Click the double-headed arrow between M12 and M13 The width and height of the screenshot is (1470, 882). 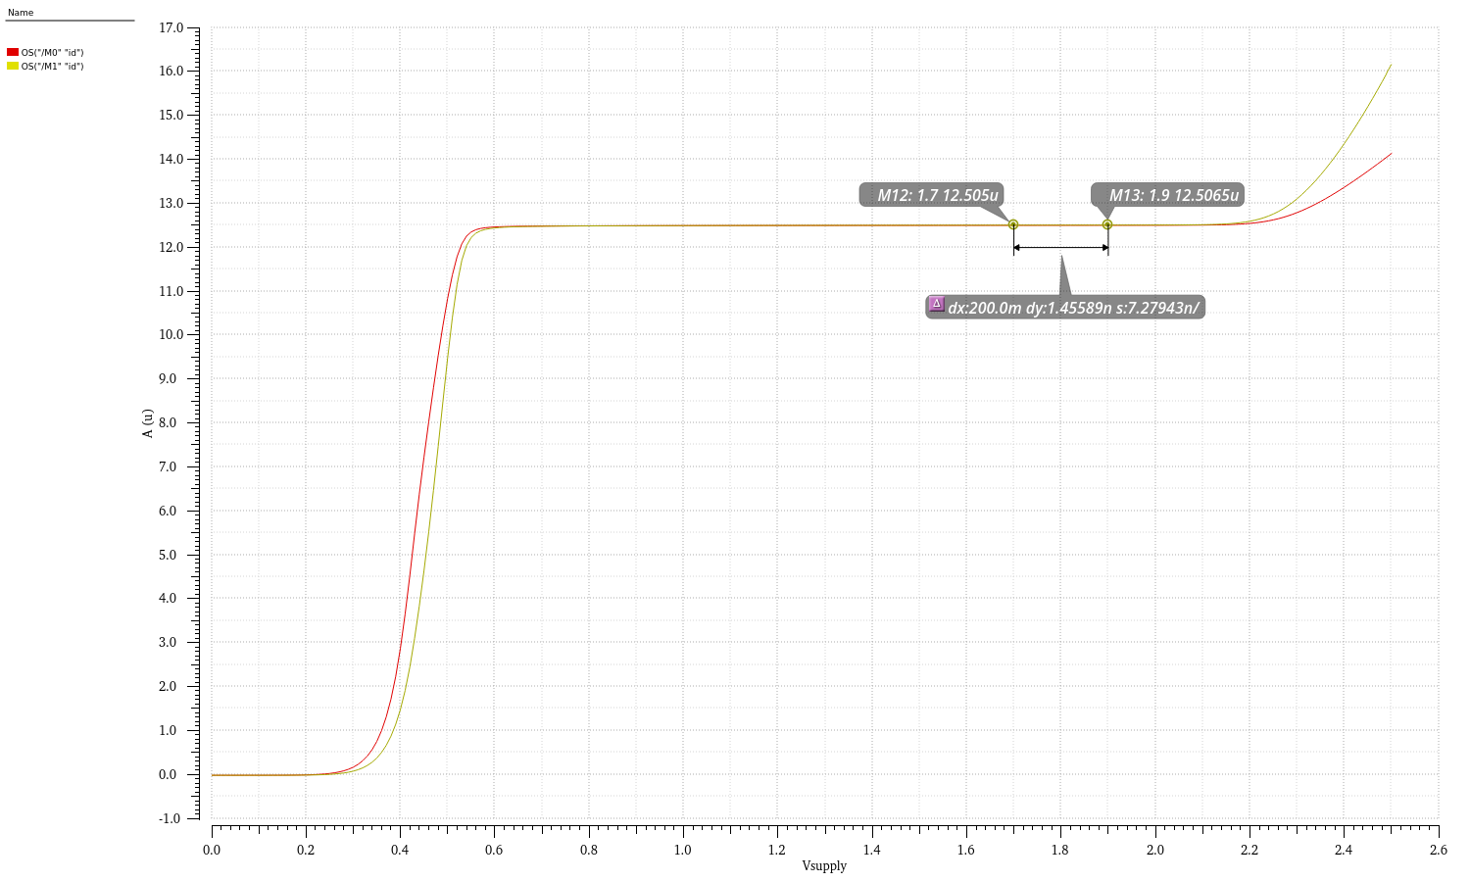click(1060, 245)
